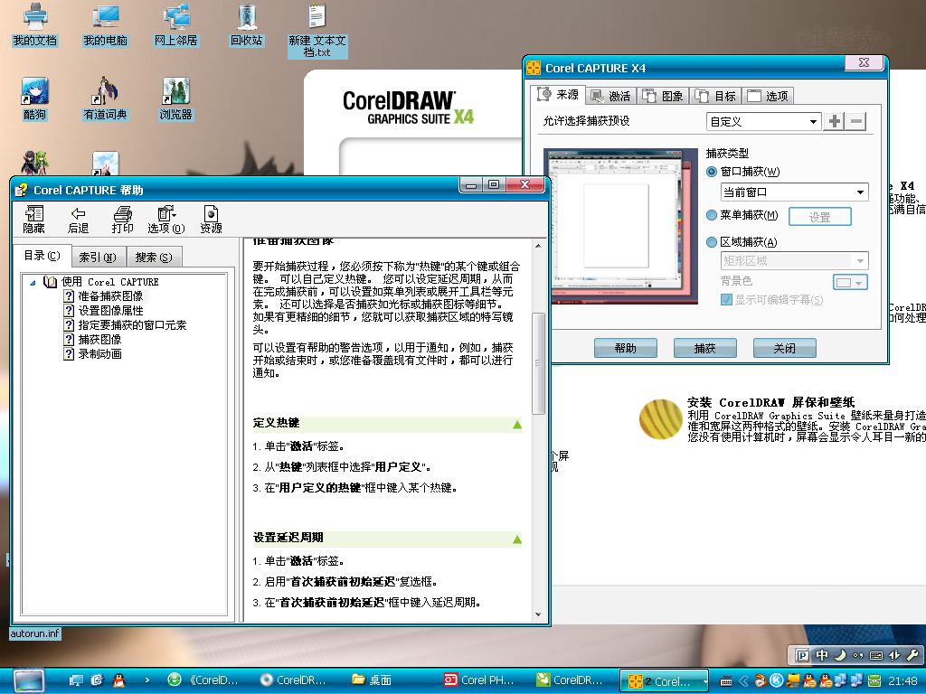This screenshot has width=926, height=694.
Task: Click the capture preview thumbnail in Corel CAPTURE
Action: tap(620, 227)
